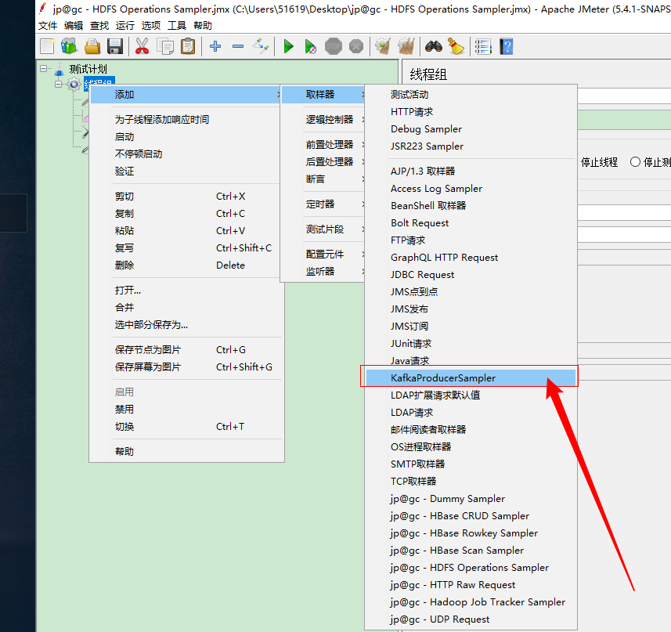
Task: Choose TCP取样器 entry
Action: tap(471, 482)
